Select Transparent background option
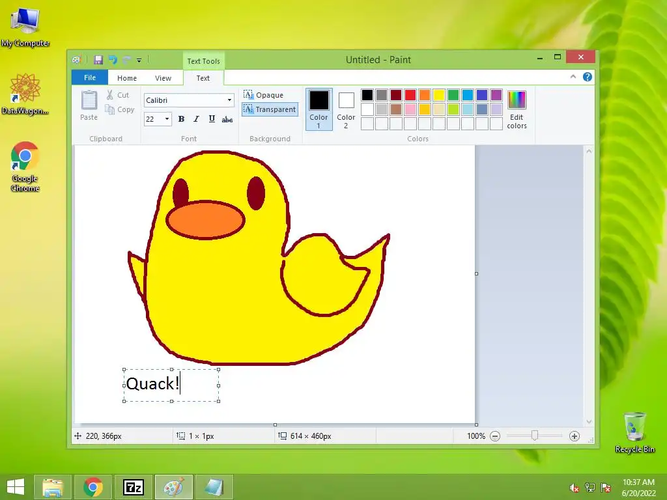 [270, 109]
